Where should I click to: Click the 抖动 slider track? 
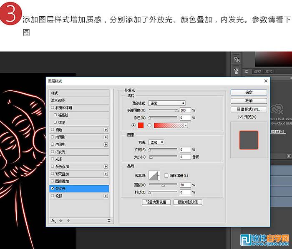pyautogui.click(x=163, y=192)
